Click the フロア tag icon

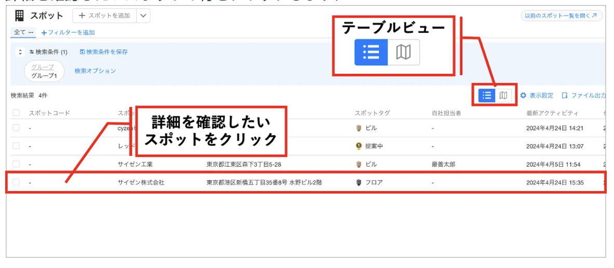click(359, 182)
